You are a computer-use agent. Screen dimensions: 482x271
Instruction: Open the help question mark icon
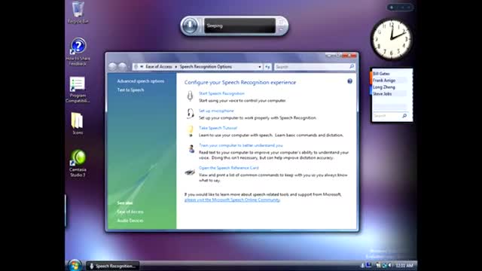(349, 81)
